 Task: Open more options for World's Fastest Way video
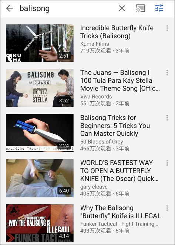[167, 163]
